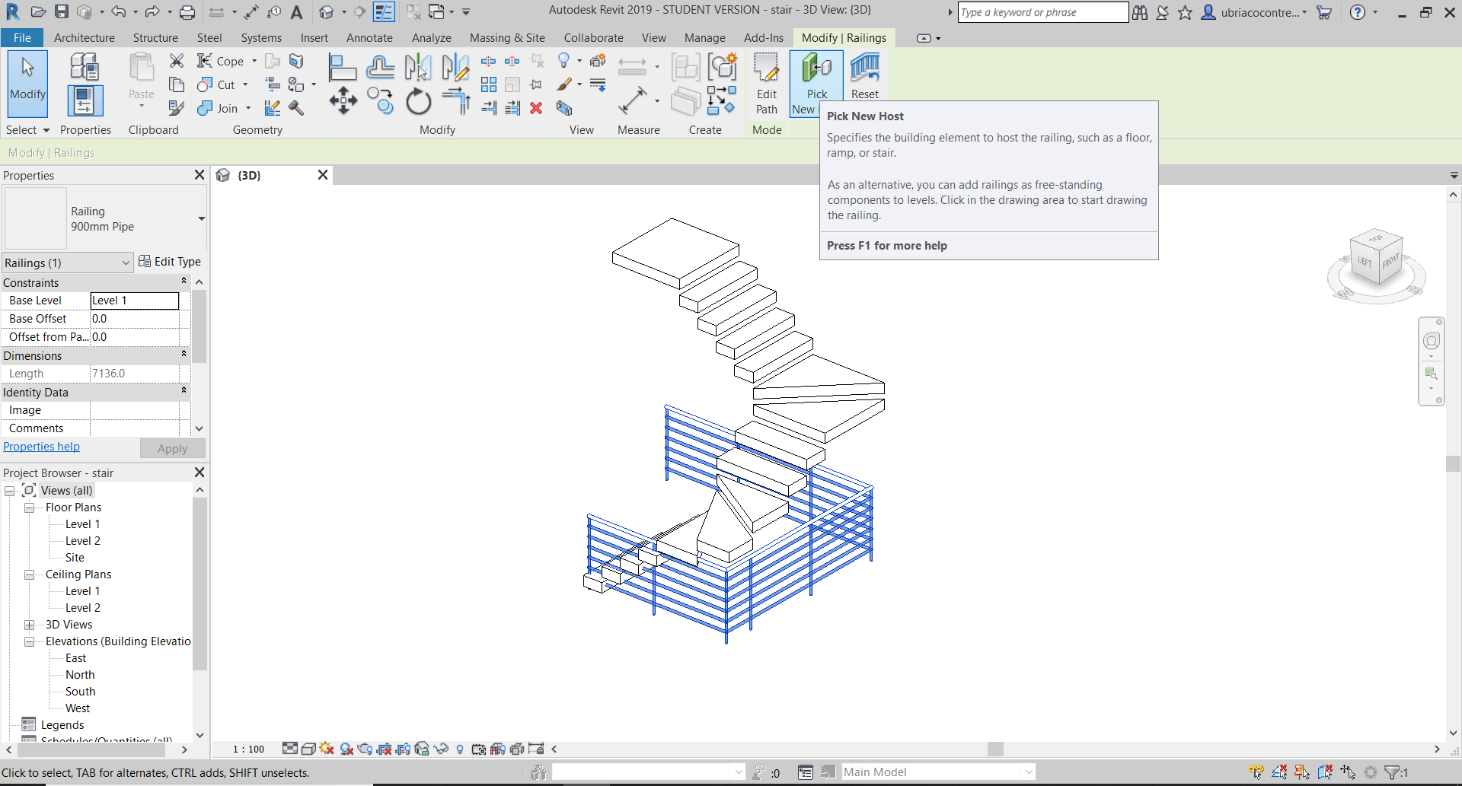The image size is (1462, 786).
Task: Open Type Properties from ribbon
Action: pos(85,68)
